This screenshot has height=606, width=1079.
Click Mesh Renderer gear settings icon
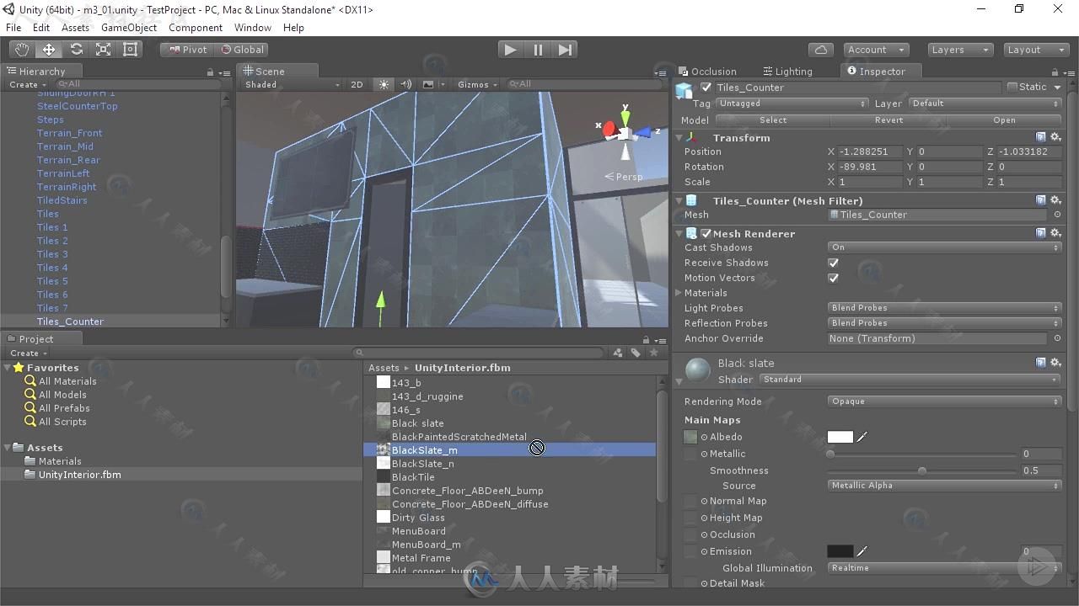1055,233
